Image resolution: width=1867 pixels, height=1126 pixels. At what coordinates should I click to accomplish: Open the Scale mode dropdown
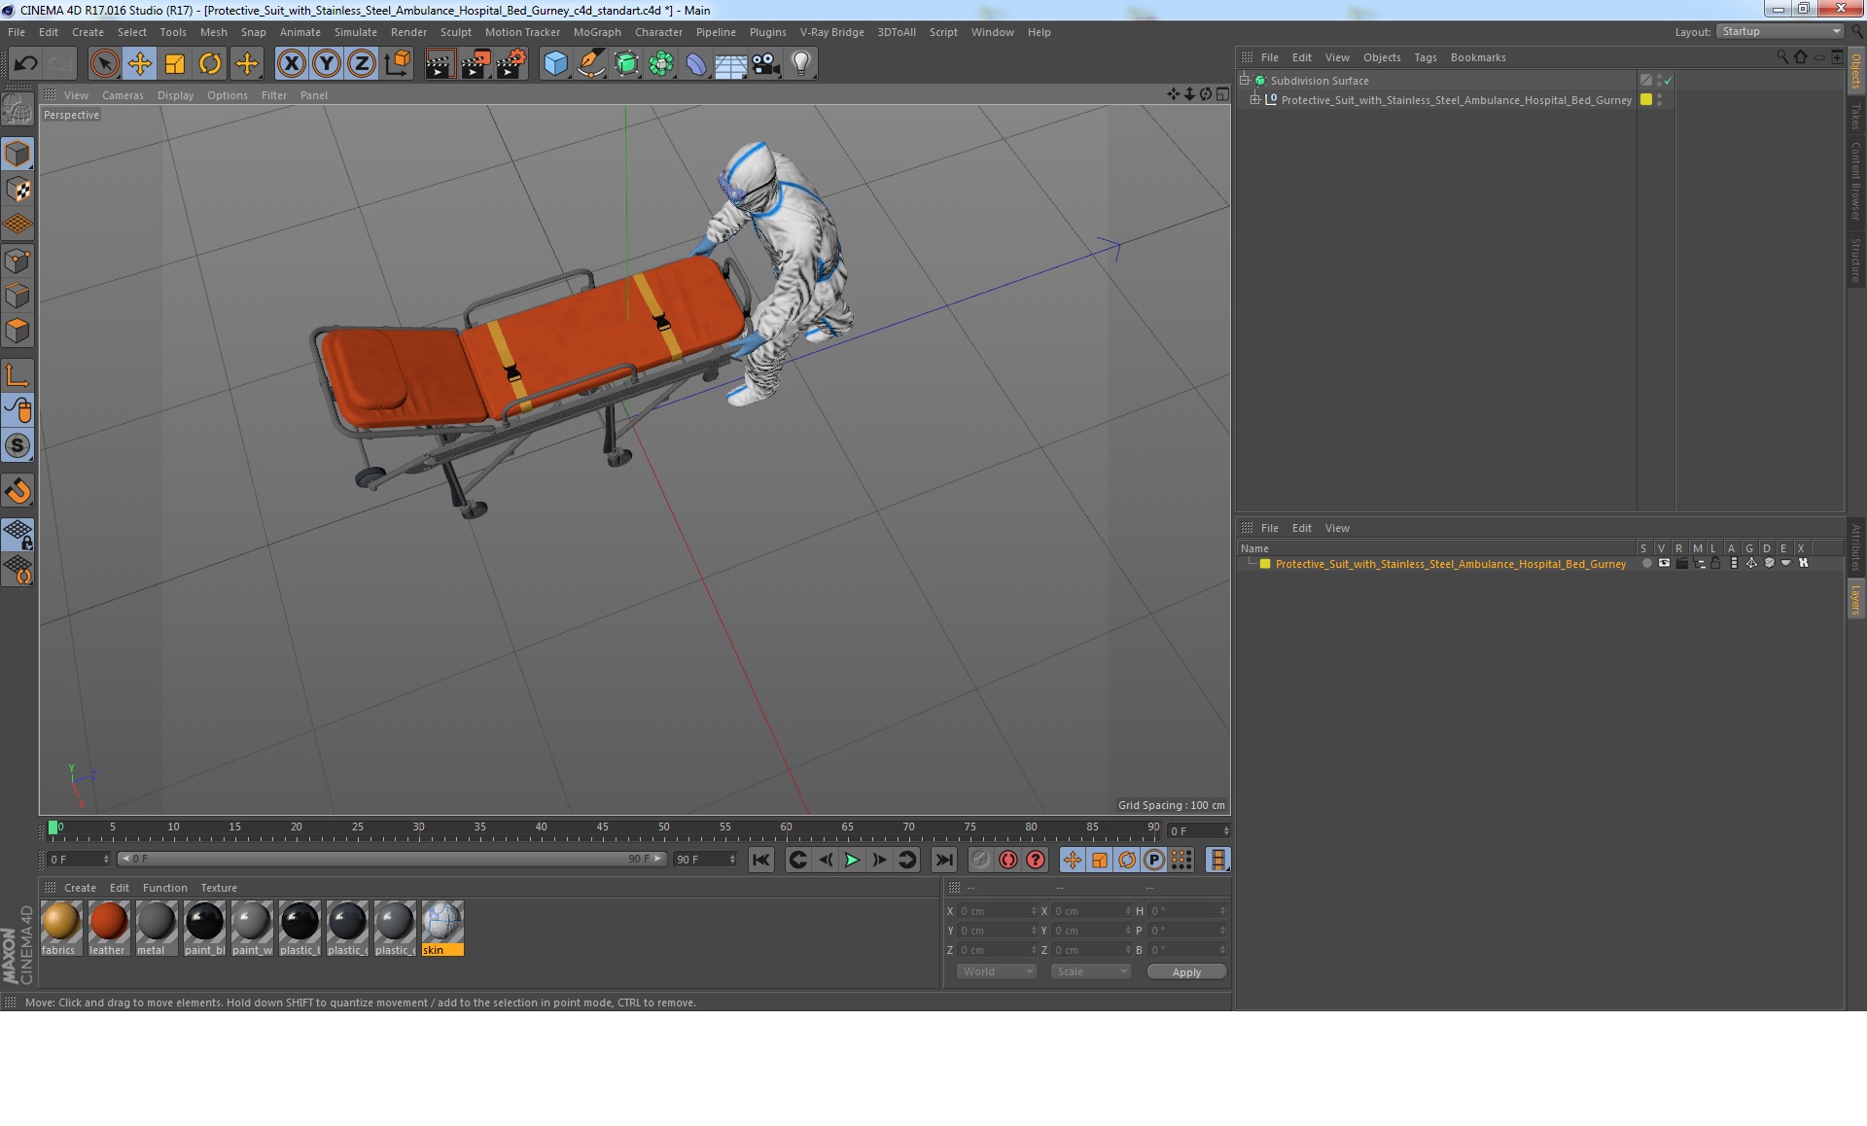pyautogui.click(x=1091, y=971)
